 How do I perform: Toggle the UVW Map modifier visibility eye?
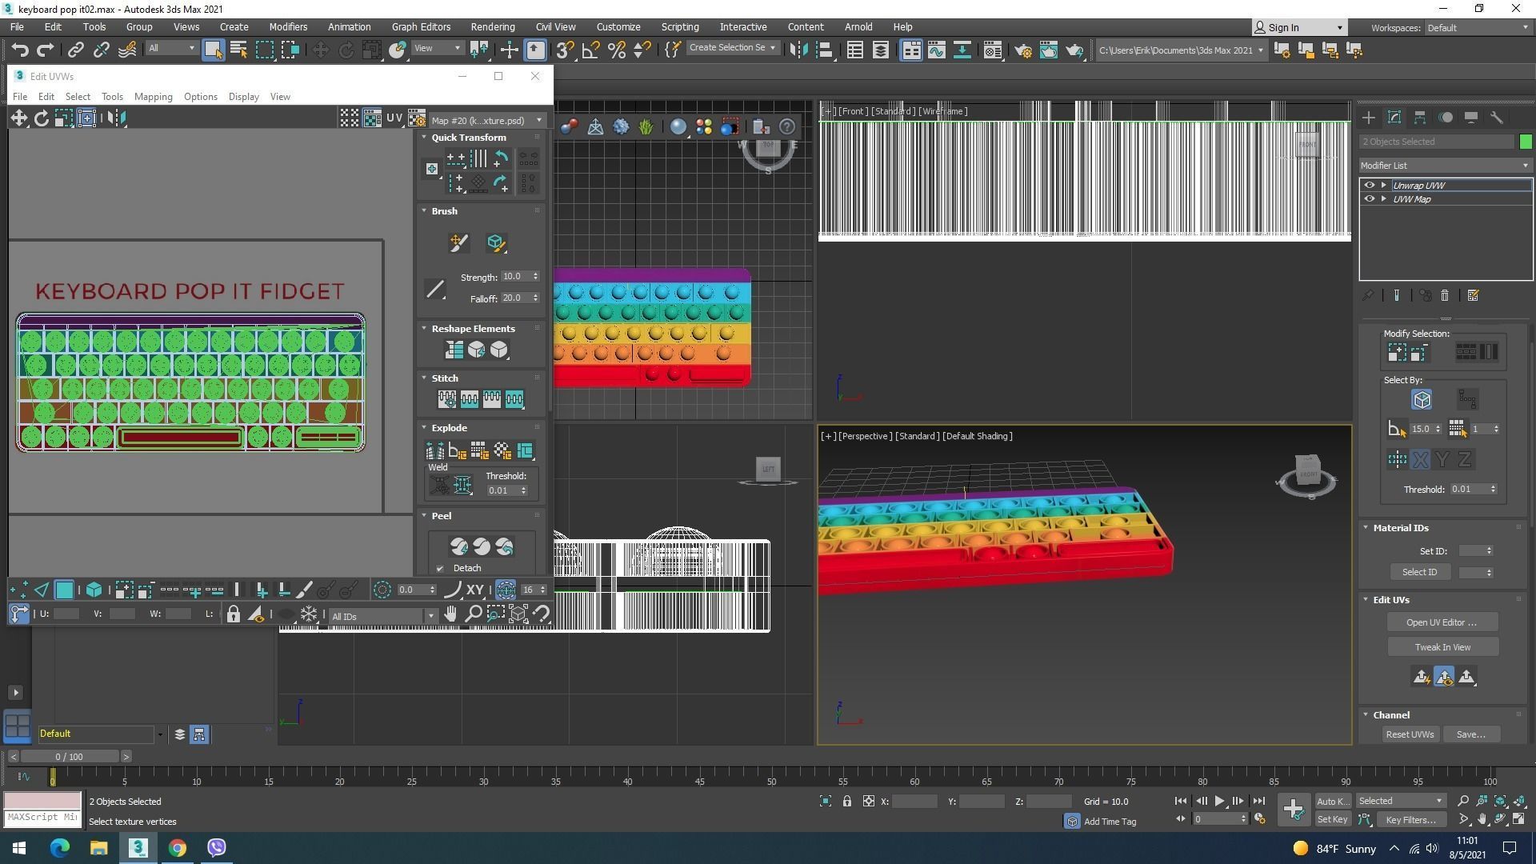coord(1369,199)
